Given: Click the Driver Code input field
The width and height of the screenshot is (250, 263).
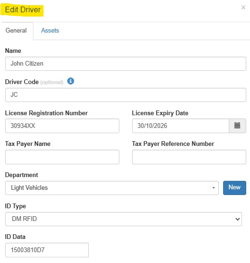Looking at the screenshot, I should tap(125, 95).
